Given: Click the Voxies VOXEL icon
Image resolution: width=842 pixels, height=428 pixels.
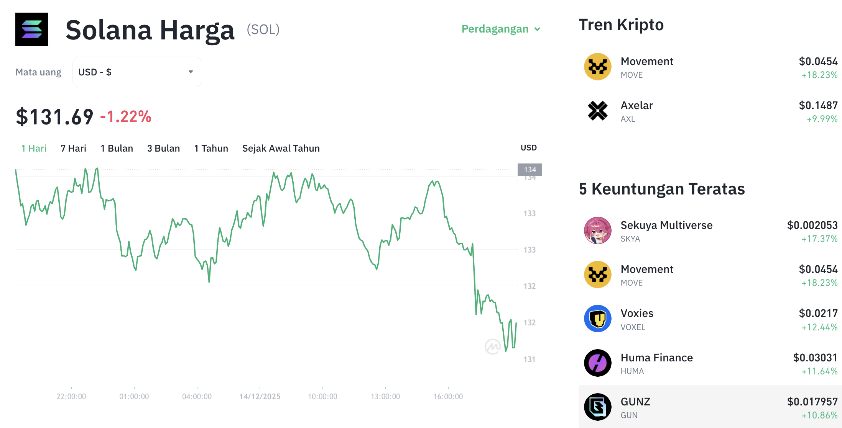Looking at the screenshot, I should (597, 319).
